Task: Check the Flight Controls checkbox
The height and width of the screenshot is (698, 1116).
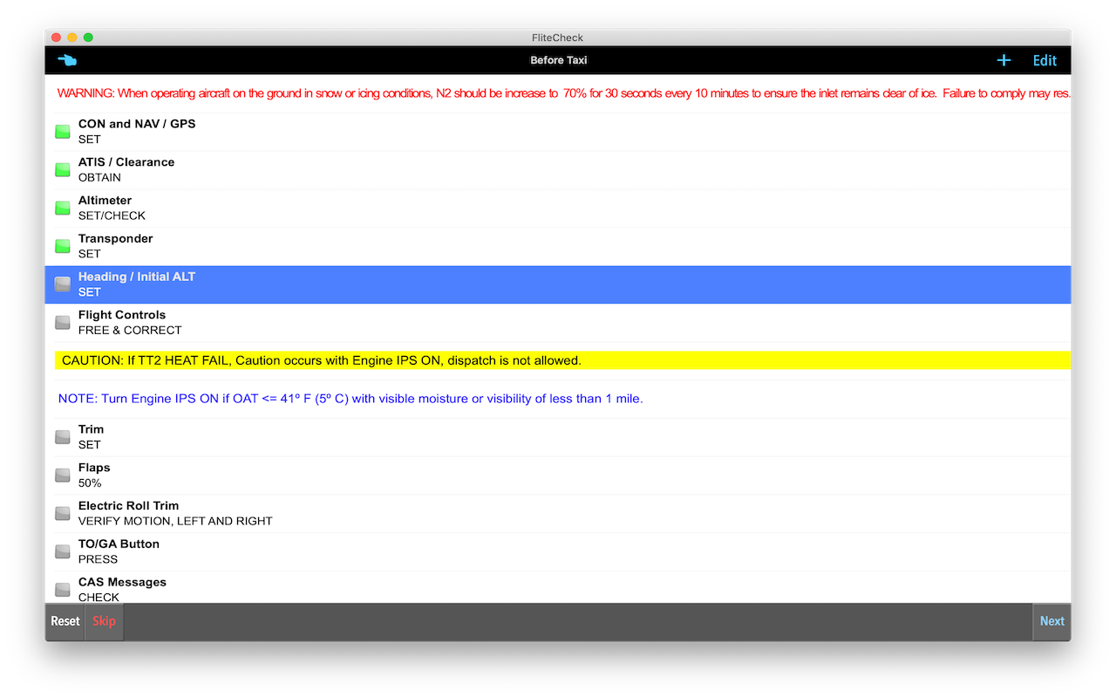Action: pyautogui.click(x=63, y=323)
